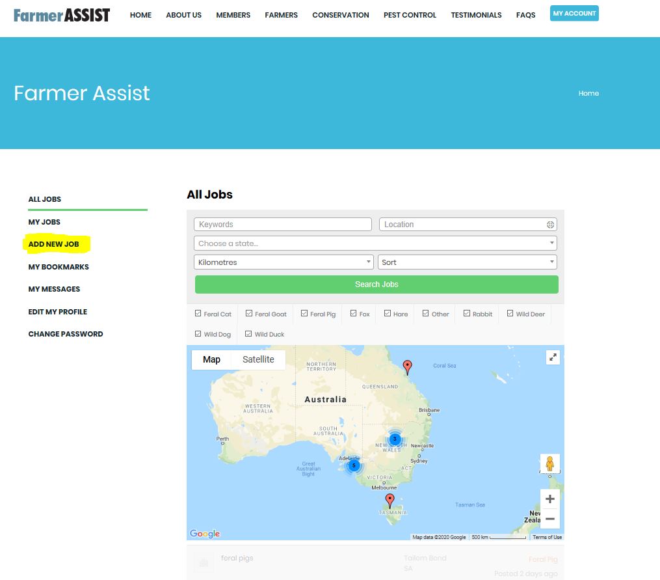Viewport: 660px width, 580px height.
Task: Click the red marker in northern Queensland
Action: click(x=408, y=367)
